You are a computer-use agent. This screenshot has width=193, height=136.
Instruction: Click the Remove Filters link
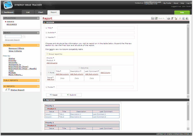coord(16,48)
